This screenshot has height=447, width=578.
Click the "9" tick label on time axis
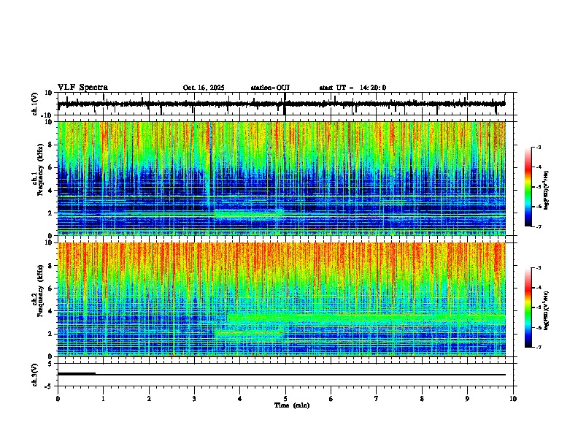[x=467, y=399]
